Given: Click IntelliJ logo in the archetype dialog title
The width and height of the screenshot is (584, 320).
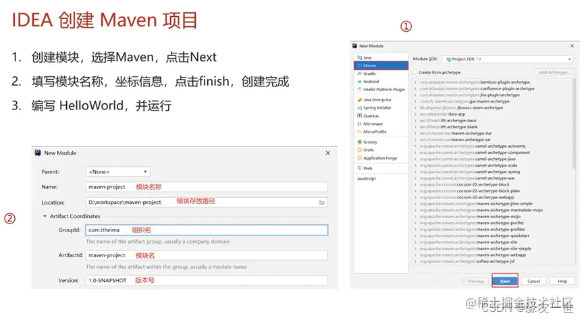Looking at the screenshot, I should coord(354,46).
